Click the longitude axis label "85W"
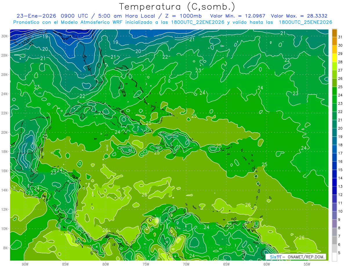This screenshot has height=268, width=348. click(x=65, y=264)
